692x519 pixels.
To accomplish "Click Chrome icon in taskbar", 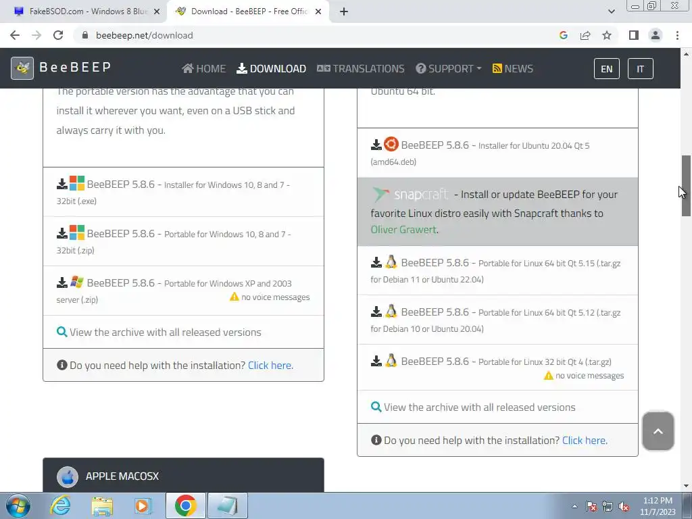I will tap(185, 505).
